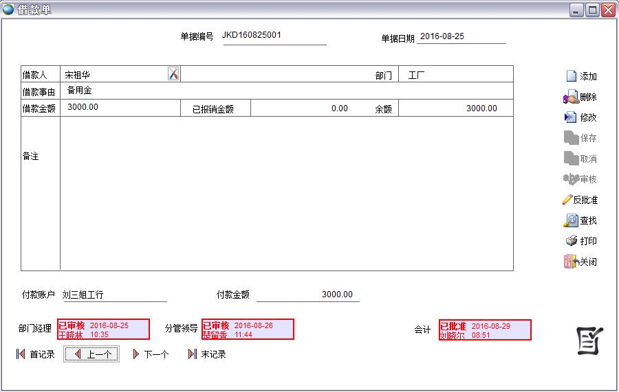Screen dimensions: 619x392
Task: Click the 关闭 (Close) form icon
Action: point(570,262)
